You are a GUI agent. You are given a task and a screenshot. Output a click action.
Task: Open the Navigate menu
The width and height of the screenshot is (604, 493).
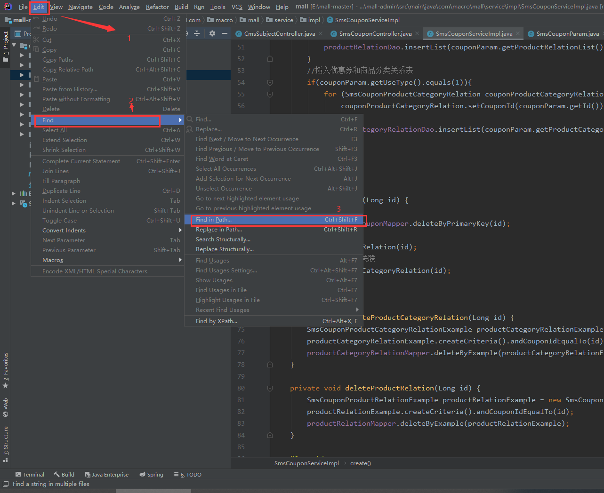pos(81,7)
